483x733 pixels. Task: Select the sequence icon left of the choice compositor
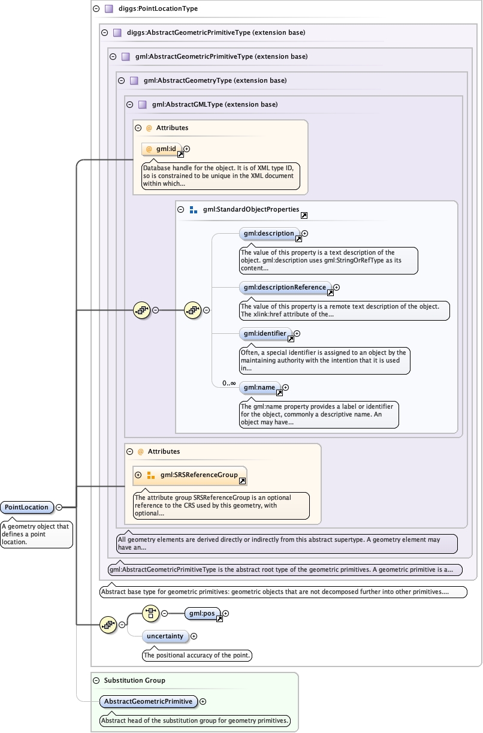point(108,625)
